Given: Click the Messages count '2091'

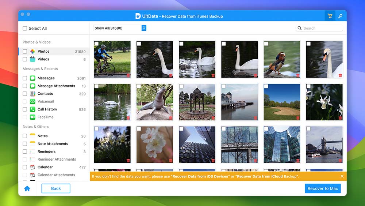Looking at the screenshot, I should tap(81, 78).
